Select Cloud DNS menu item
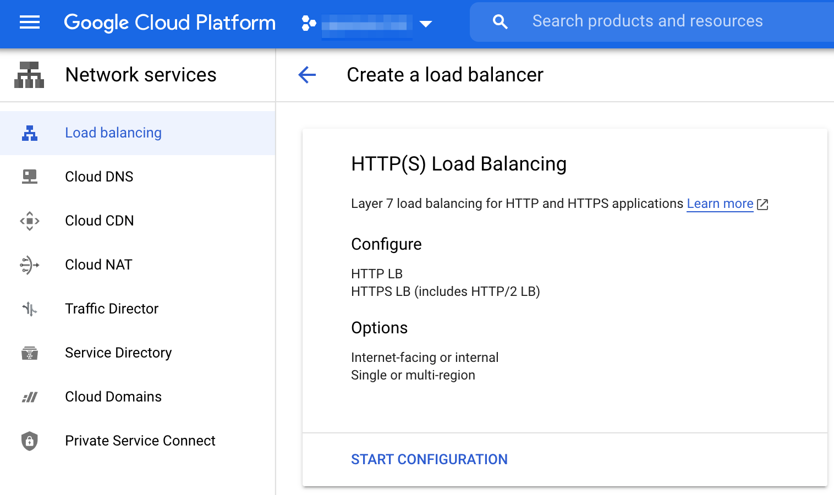Screen dimensions: 834x495 coord(99,177)
